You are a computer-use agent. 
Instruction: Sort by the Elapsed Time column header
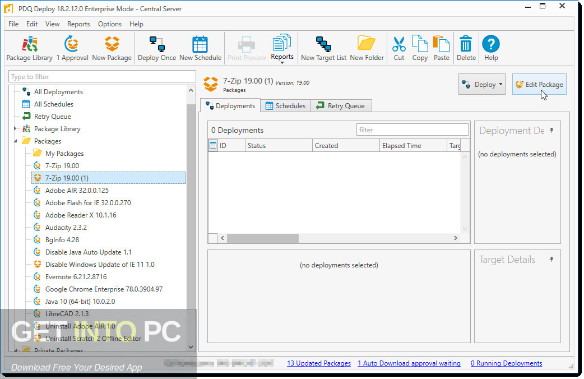tap(413, 145)
